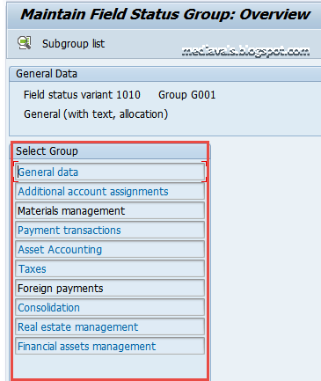Click the Maintain Field Status Group title
This screenshot has width=321, height=381.
coord(165,14)
